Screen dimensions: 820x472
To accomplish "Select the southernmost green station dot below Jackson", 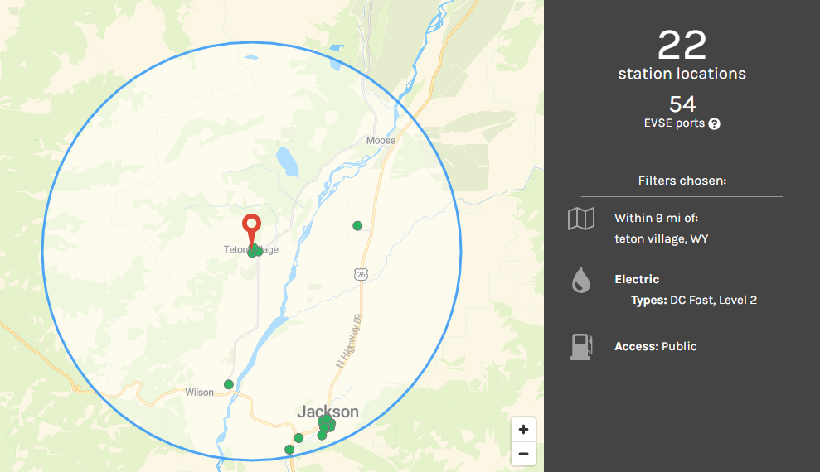I will (x=289, y=450).
